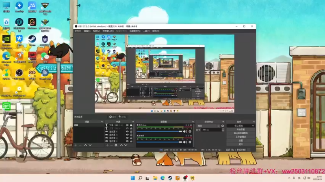
Task: Click the 退出 exit button
Action: point(240,144)
